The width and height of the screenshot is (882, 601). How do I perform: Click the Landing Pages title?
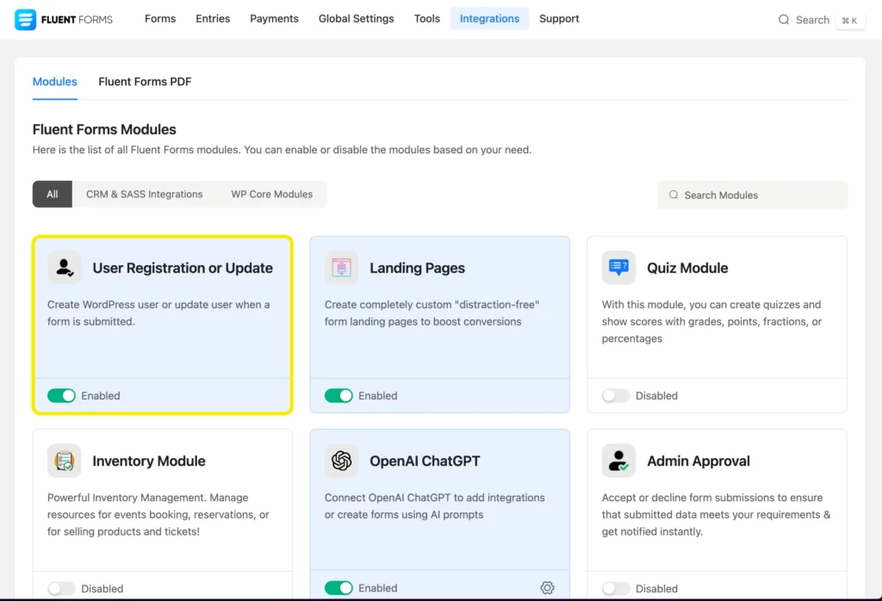[417, 268]
